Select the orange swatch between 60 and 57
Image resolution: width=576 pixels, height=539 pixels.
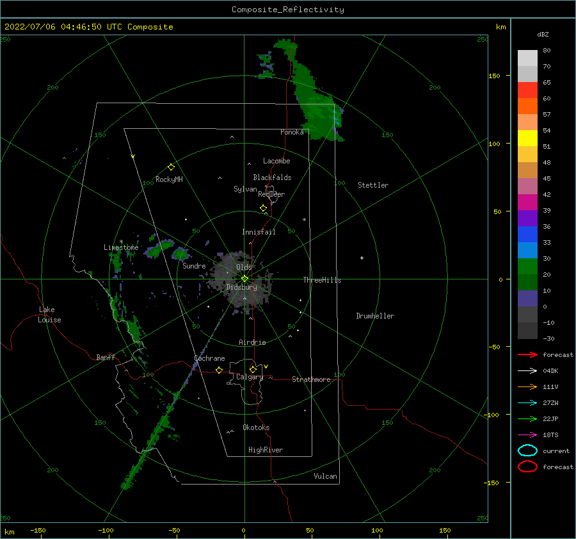point(527,106)
